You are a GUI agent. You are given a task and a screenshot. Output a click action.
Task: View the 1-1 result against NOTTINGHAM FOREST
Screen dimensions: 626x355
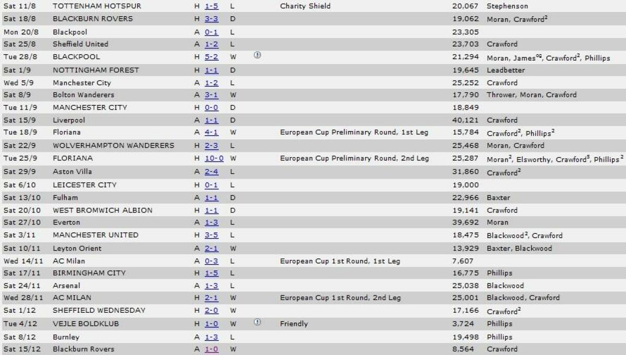click(211, 70)
